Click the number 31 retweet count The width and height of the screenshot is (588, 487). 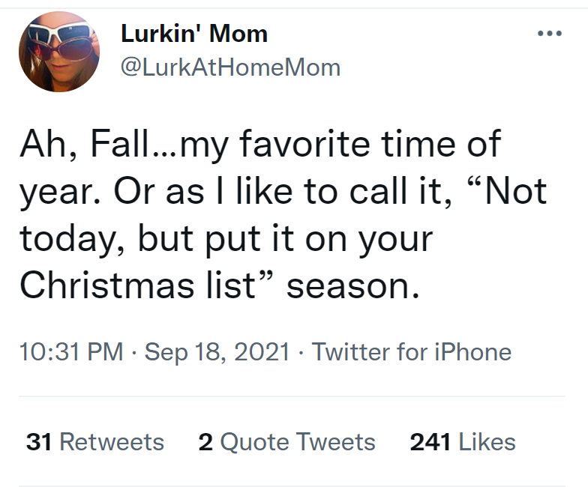pyautogui.click(x=39, y=442)
